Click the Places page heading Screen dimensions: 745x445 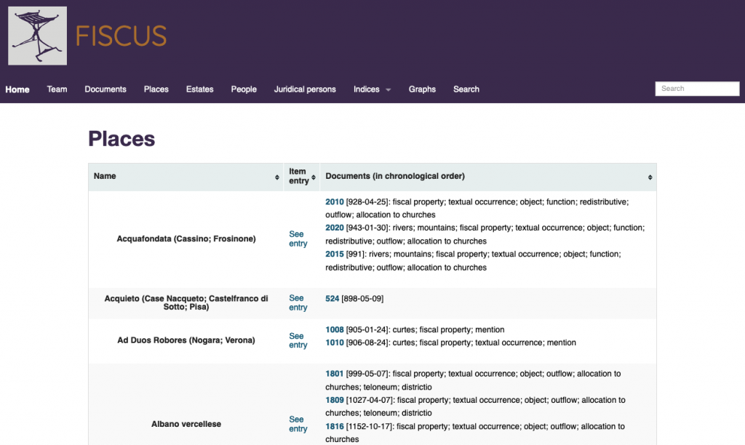point(121,139)
